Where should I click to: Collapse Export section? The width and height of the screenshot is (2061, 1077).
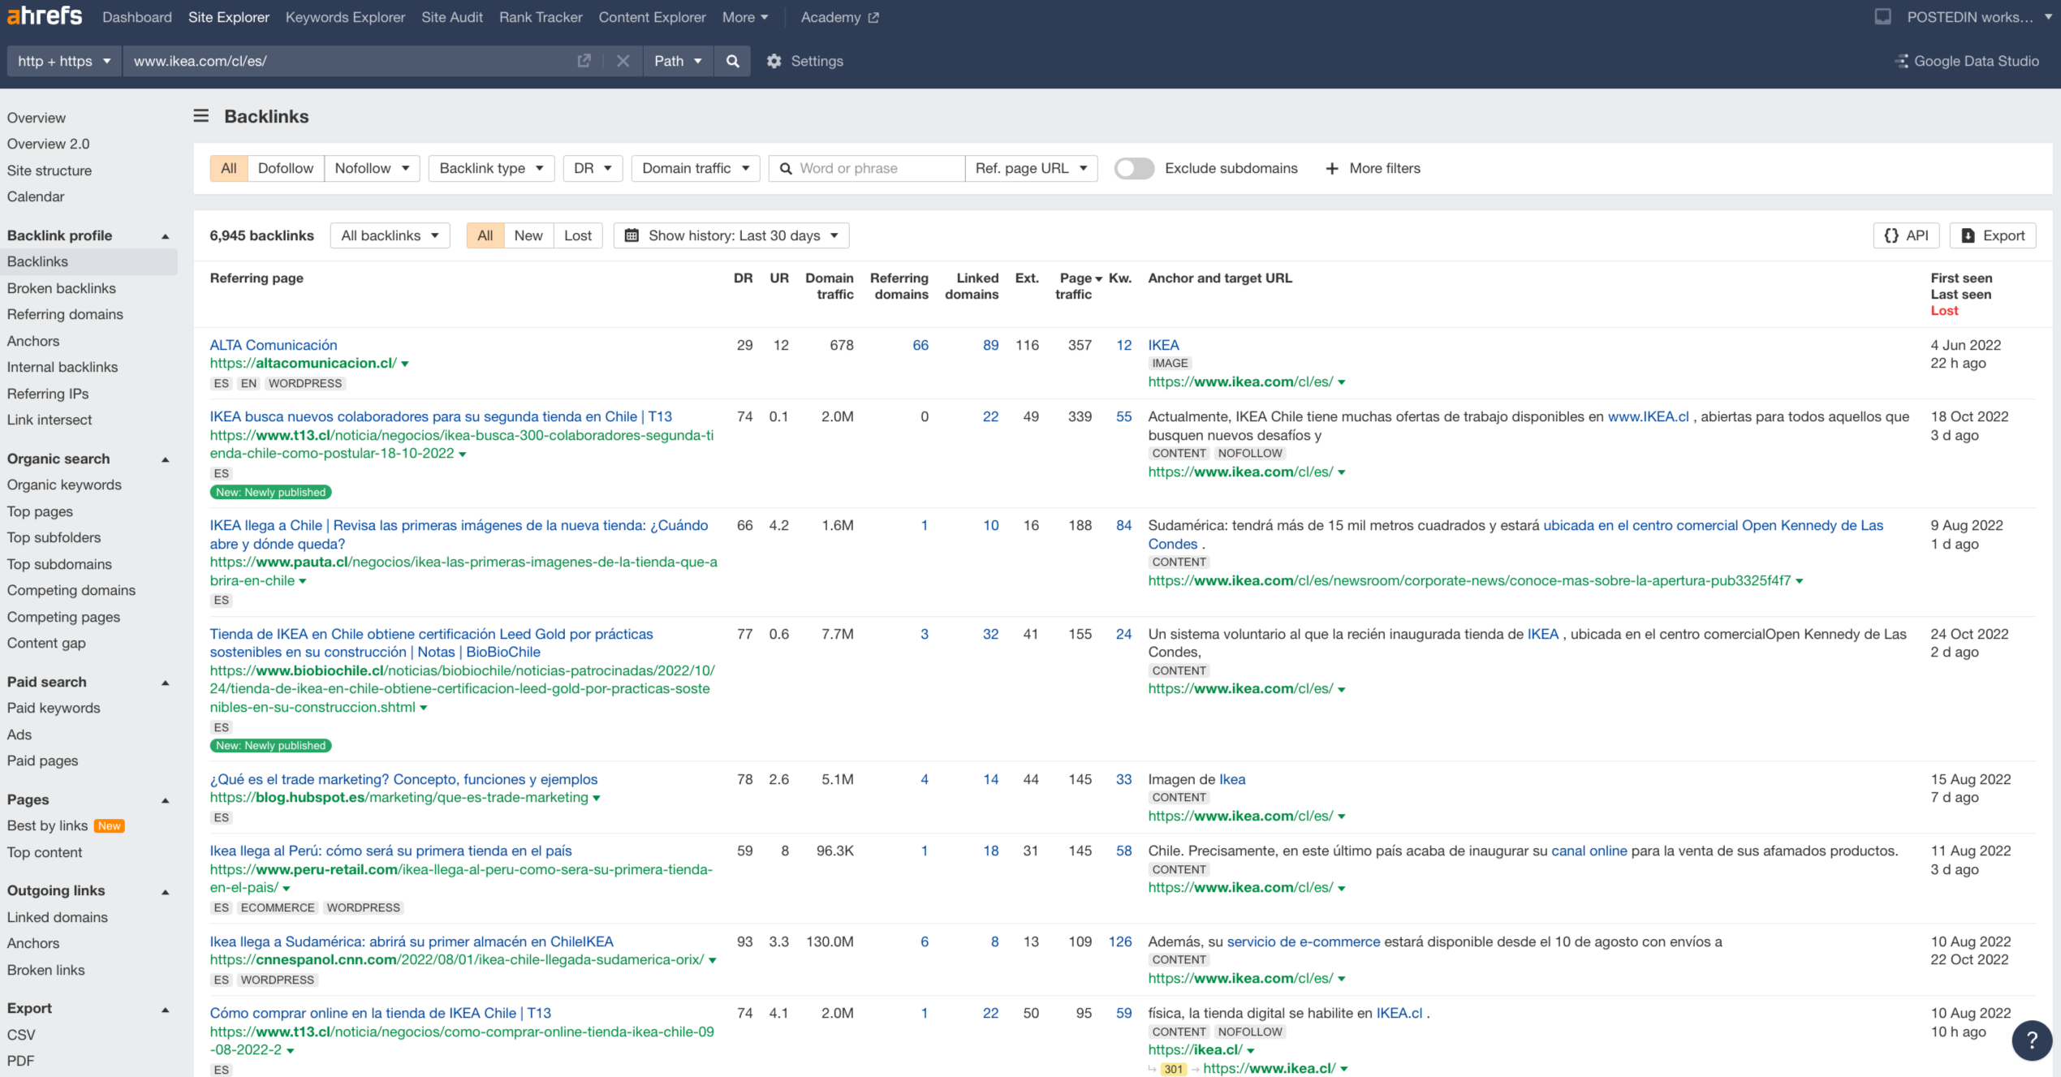pyautogui.click(x=166, y=1009)
